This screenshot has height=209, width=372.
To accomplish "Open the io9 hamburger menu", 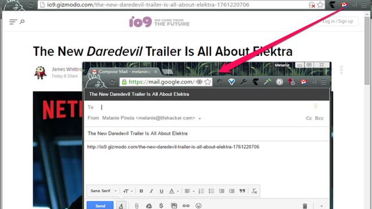I will pos(13,22).
